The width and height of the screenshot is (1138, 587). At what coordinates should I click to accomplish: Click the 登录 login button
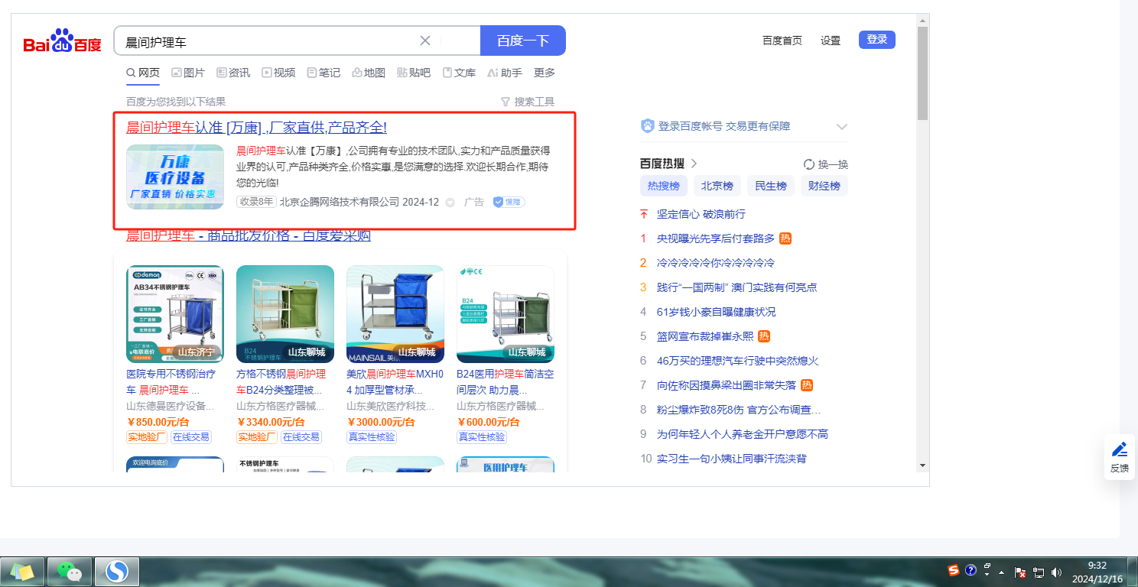(877, 40)
